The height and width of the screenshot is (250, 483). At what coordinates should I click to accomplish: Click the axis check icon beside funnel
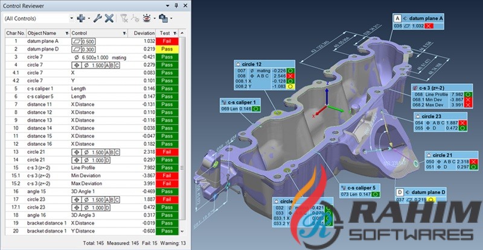tap(135, 19)
